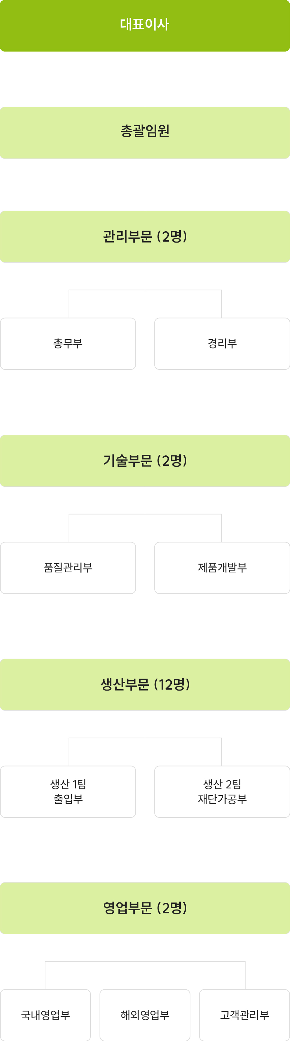Click the 대표이사 box at top
The height and width of the screenshot is (1062, 290).
click(x=145, y=26)
